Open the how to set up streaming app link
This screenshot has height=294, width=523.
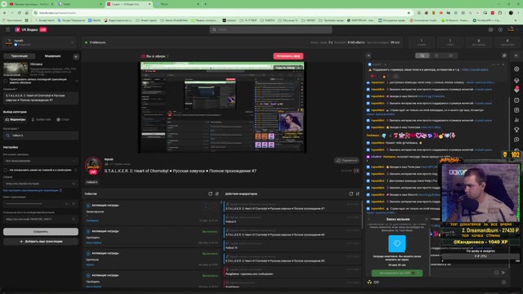tap(33, 190)
